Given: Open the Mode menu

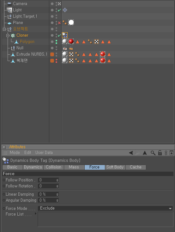Looking at the screenshot, I should [x=15, y=153].
